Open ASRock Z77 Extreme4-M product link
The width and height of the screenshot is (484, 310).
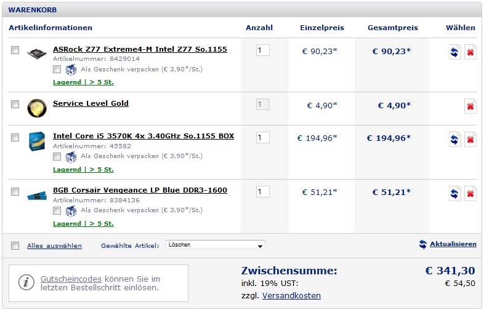[140, 49]
